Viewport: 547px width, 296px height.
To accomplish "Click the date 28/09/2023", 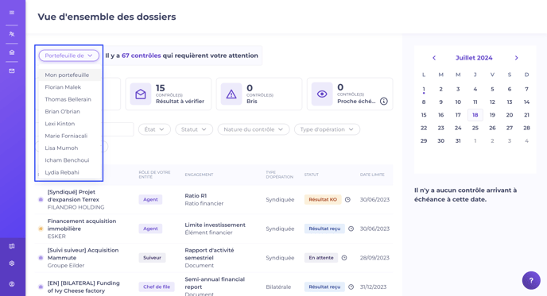I will (374, 258).
